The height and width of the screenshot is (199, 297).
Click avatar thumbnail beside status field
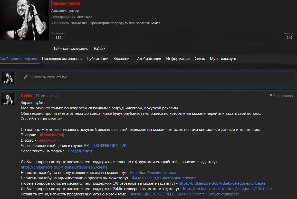point(8,78)
